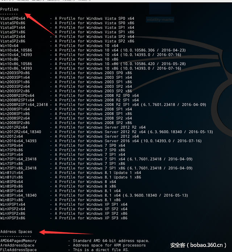Viewport: 232px width, 252px height.
Task: Click the "Win81U1x64" profile name
Action: point(12,173)
